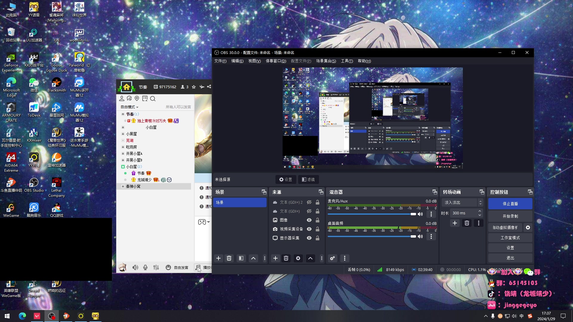Open transition properties three-dot menu
The height and width of the screenshot is (322, 573).
[x=479, y=223]
